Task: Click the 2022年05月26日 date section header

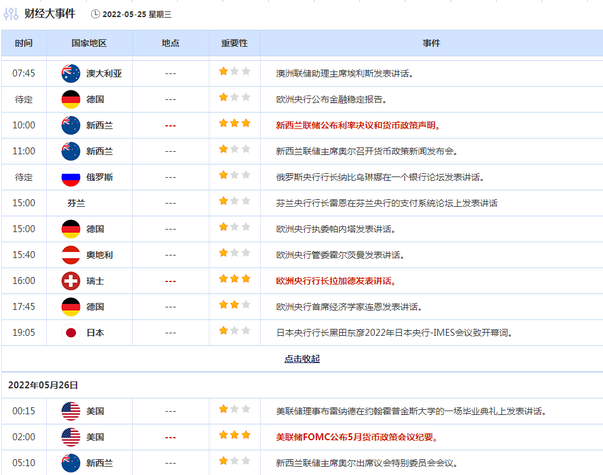Action: [43, 385]
